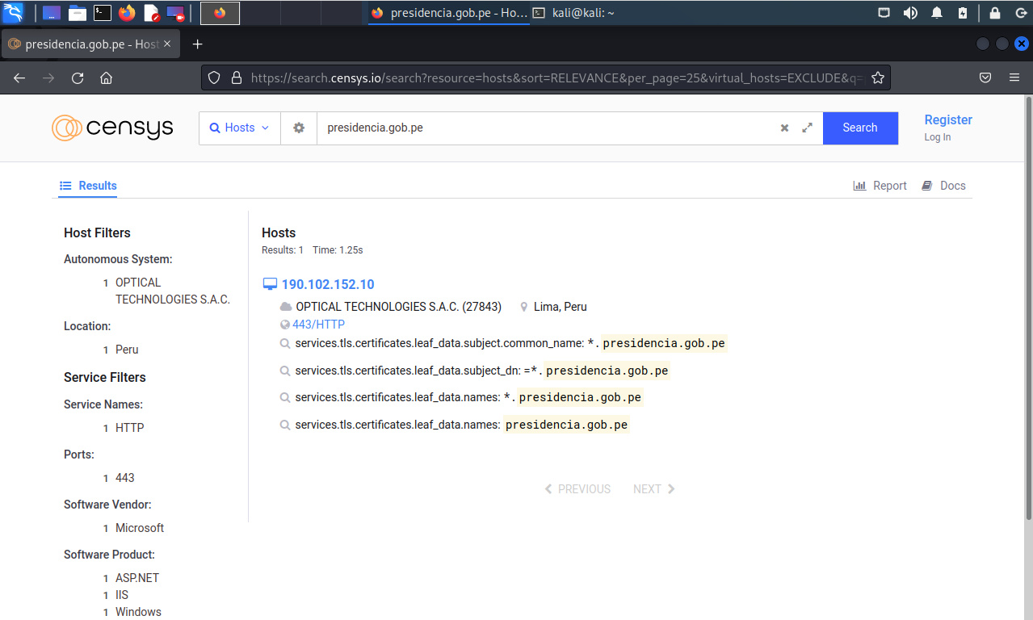
Task: Clear the search query with X icon
Action: point(784,128)
